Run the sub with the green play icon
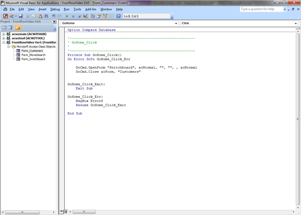Viewport: 301px width, 215px height. (67, 16)
